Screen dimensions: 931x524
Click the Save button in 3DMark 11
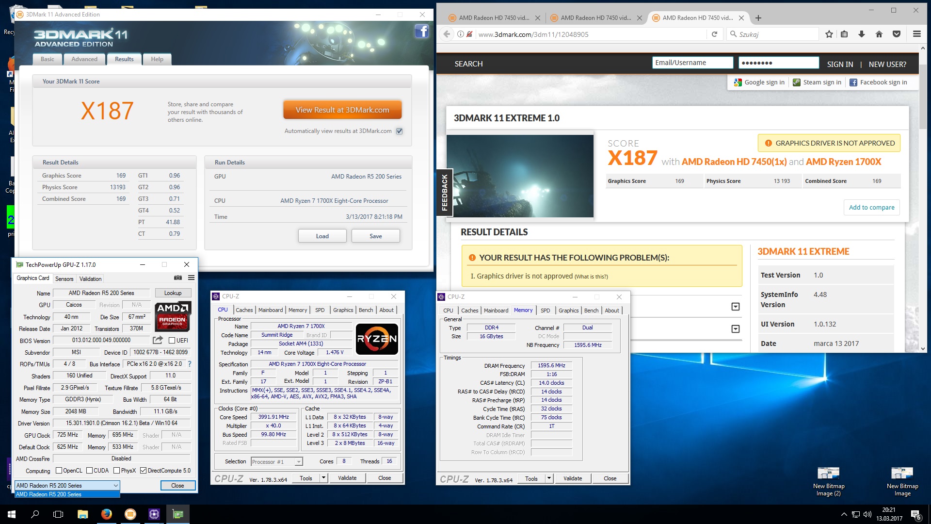[x=376, y=236]
